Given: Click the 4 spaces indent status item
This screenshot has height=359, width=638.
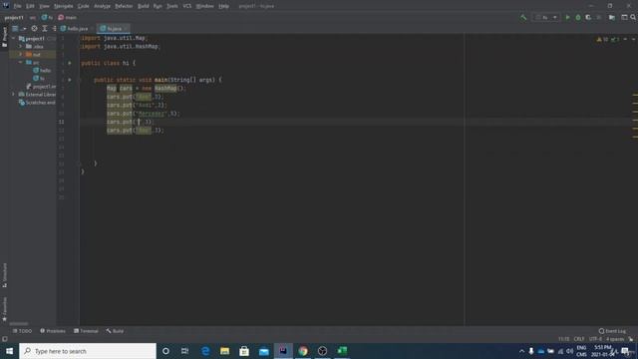Looking at the screenshot, I should 615,339.
